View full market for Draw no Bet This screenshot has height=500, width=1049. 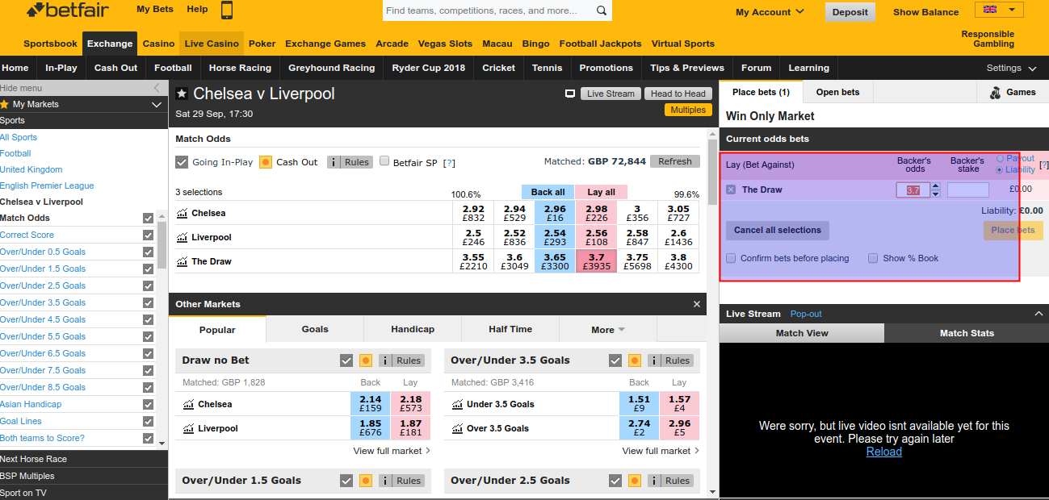coord(392,451)
